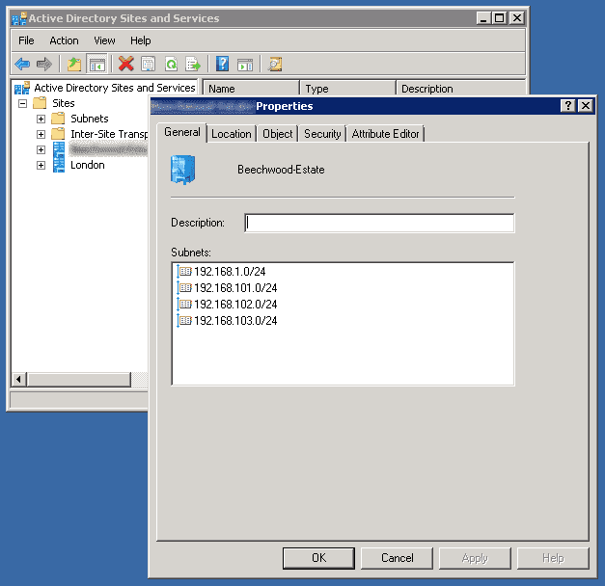Switch to the General tab

(182, 132)
